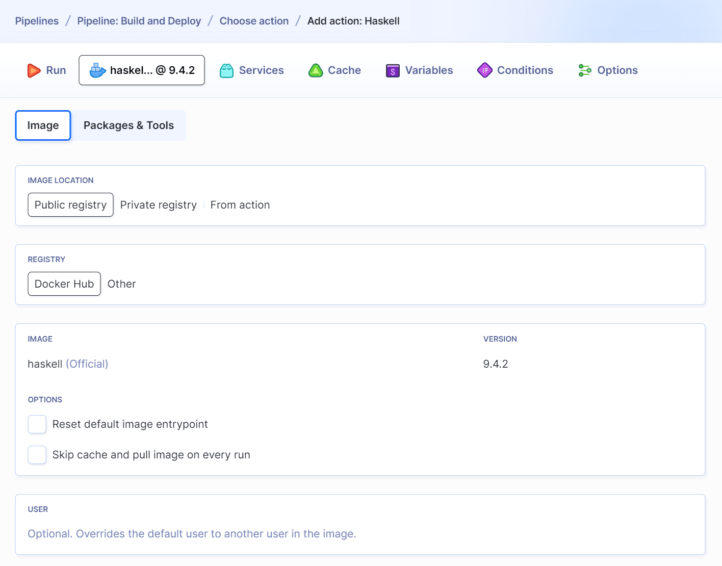Click the User override input field

pyautogui.click(x=191, y=533)
